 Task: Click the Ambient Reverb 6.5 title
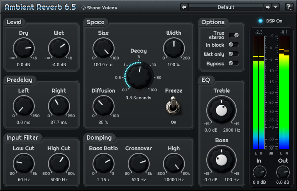tap(40, 7)
